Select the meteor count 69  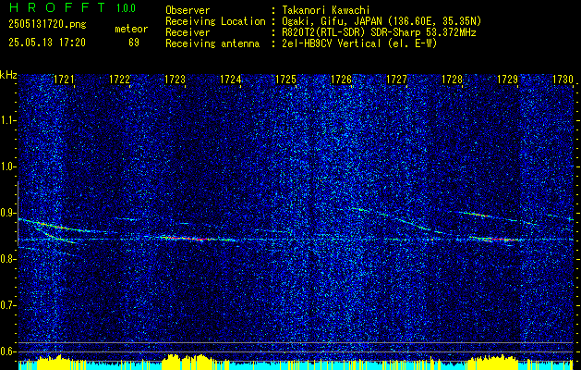click(134, 43)
